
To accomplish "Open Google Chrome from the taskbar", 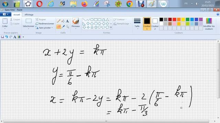I will [x=130, y=4].
